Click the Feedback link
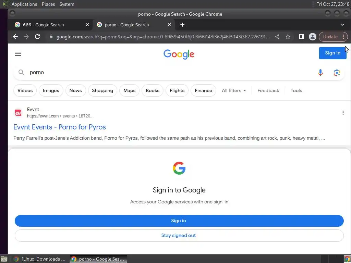 click(268, 90)
